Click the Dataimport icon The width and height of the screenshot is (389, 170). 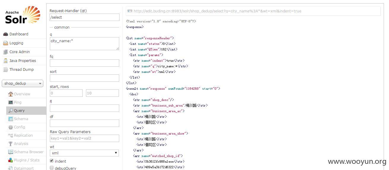11,168
